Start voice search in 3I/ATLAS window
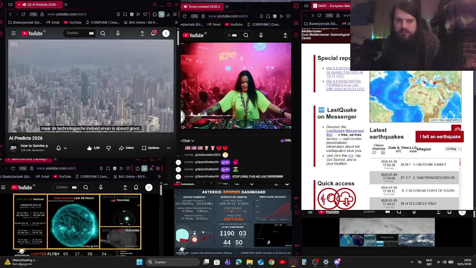The width and height of the screenshot is (476, 268). 101,187
